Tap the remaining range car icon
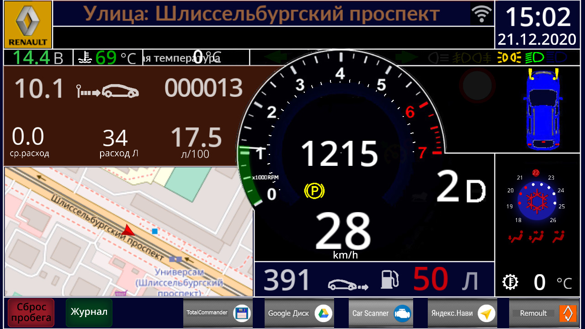Screen dimensions: 585x329 348,285
